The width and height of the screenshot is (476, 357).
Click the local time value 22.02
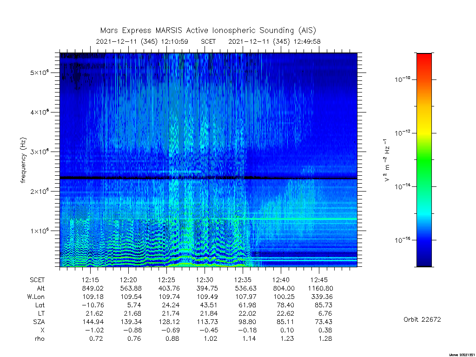[247, 313]
